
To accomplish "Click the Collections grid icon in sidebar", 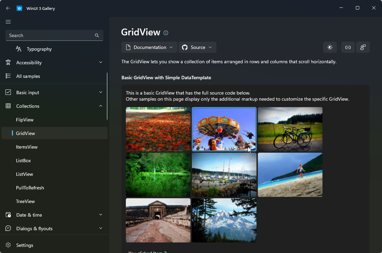I will (8, 106).
